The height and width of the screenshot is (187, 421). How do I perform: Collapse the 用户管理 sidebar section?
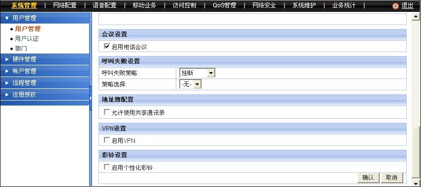coord(45,18)
